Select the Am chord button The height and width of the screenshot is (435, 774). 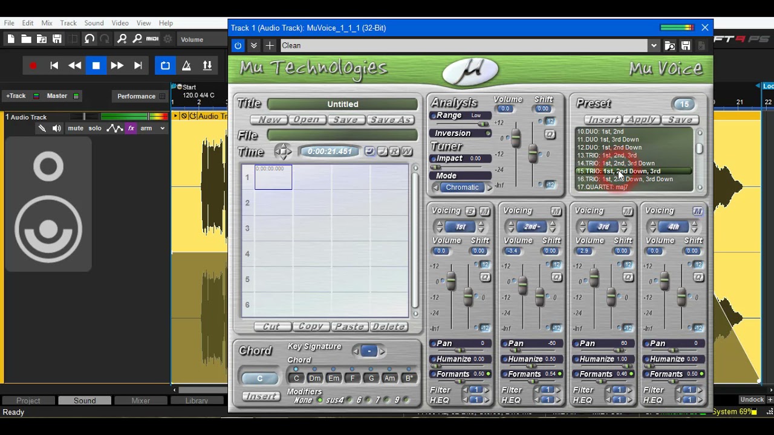tap(390, 378)
